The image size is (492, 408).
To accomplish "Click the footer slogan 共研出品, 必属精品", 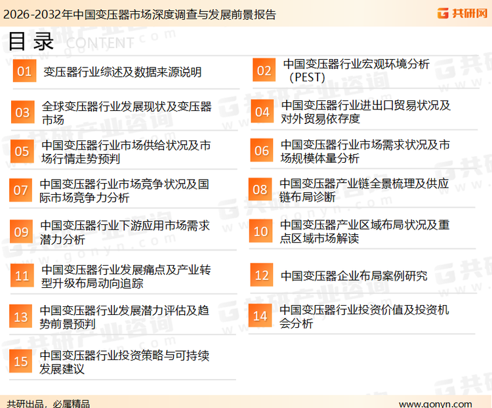I will 49,403.
